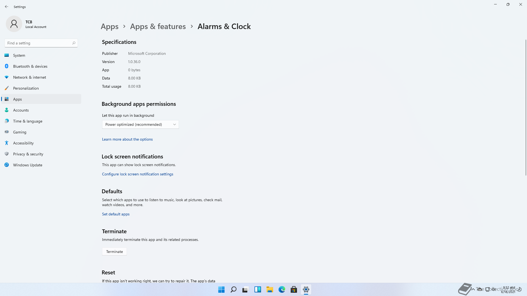Click the Privacy & security shield icon

pos(7,154)
